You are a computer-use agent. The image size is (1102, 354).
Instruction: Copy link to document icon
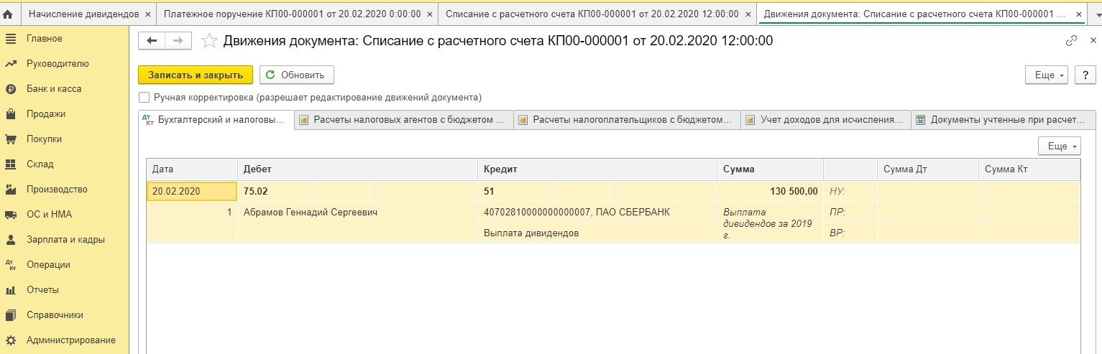(1072, 41)
